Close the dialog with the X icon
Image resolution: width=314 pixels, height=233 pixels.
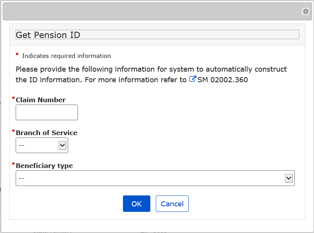click(x=306, y=11)
